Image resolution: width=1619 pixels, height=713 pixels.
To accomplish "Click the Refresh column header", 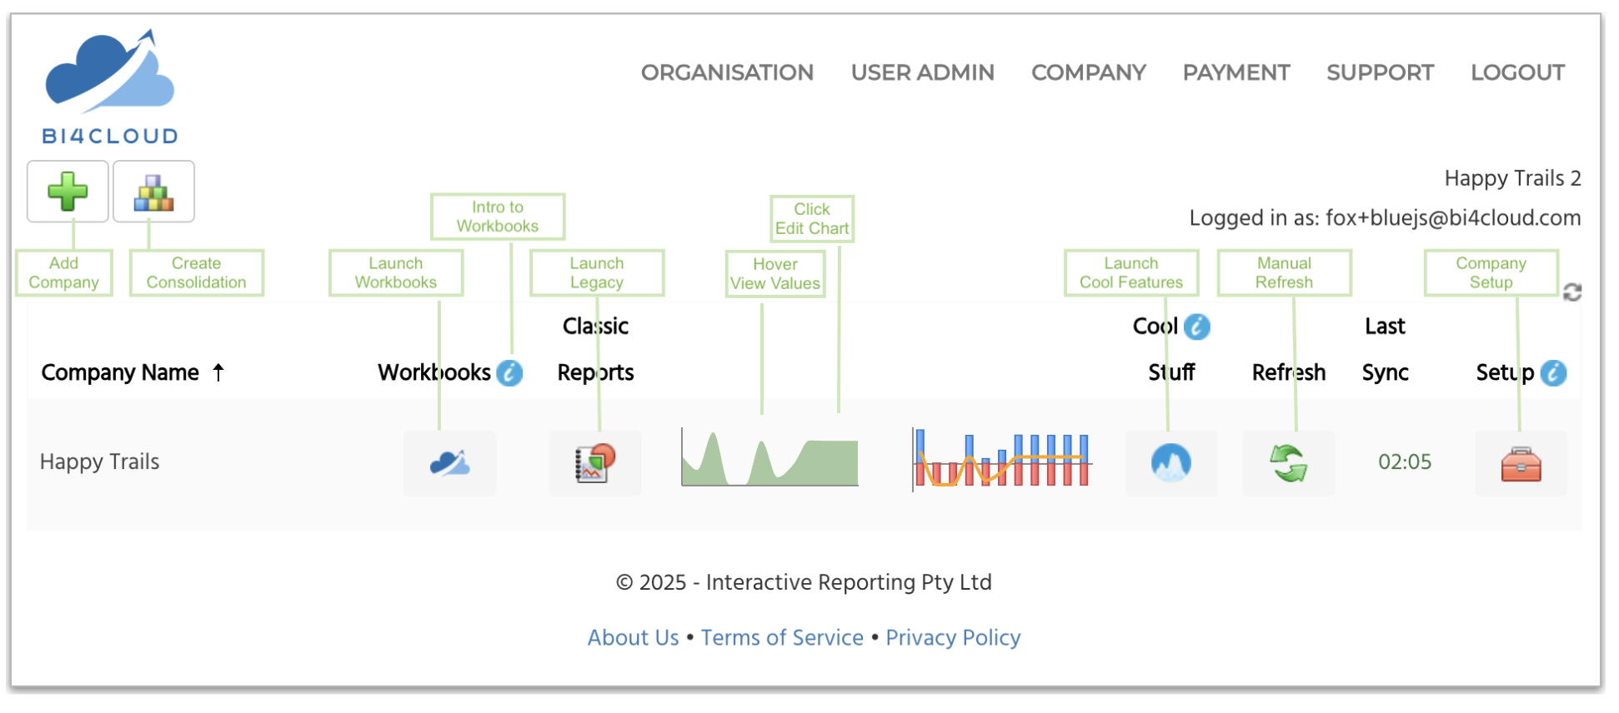I will 1289,372.
